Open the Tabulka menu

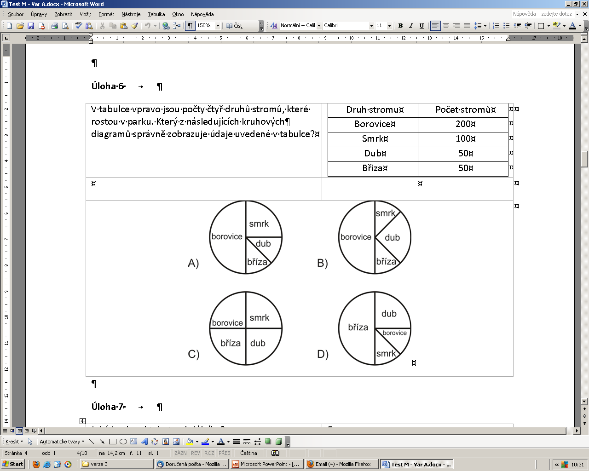click(x=156, y=14)
